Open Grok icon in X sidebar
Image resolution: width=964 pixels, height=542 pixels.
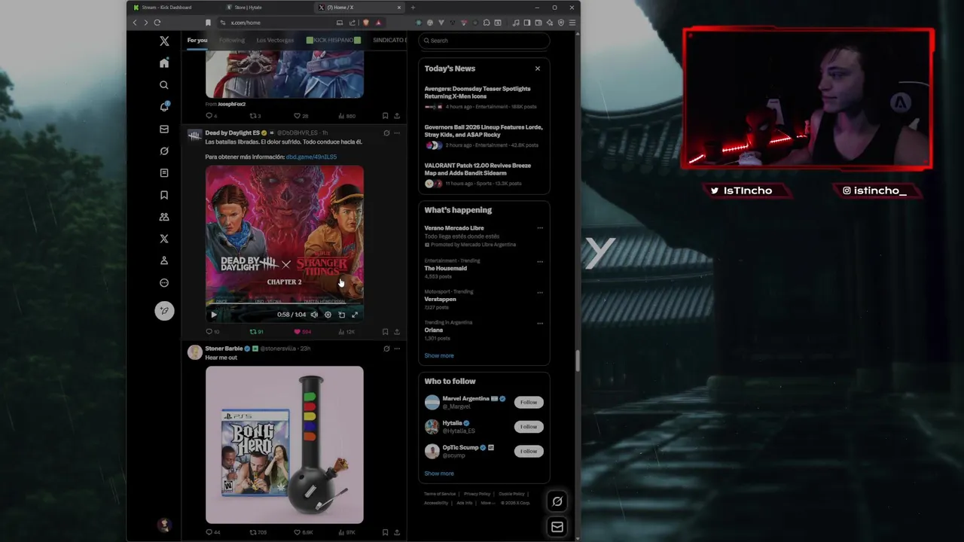click(x=164, y=151)
